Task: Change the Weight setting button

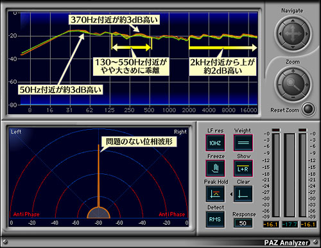Action: pos(243,143)
